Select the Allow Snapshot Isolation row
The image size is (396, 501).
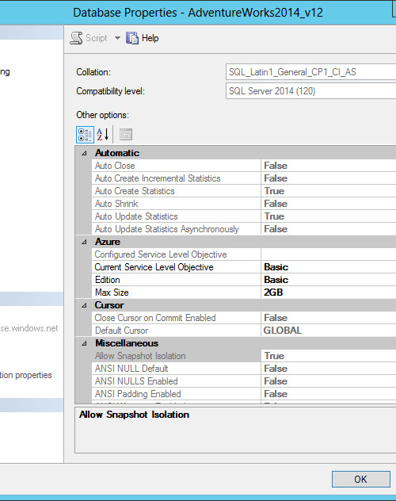tap(244, 356)
